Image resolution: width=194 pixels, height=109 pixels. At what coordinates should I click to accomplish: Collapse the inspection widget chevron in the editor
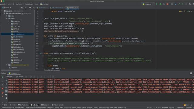point(192,11)
